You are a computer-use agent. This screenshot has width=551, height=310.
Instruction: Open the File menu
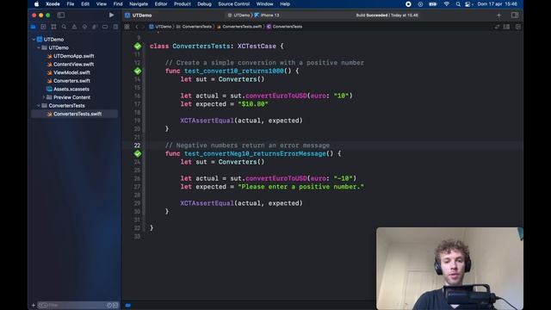[71, 3]
